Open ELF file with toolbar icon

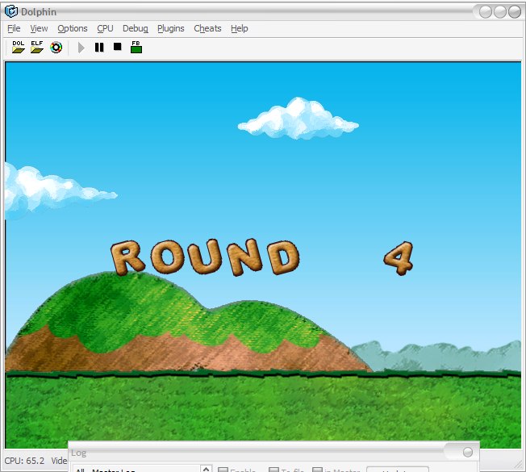(x=37, y=47)
